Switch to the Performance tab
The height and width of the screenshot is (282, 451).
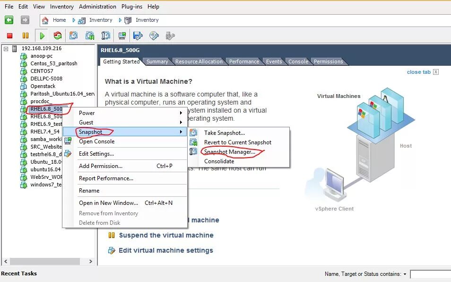click(244, 62)
